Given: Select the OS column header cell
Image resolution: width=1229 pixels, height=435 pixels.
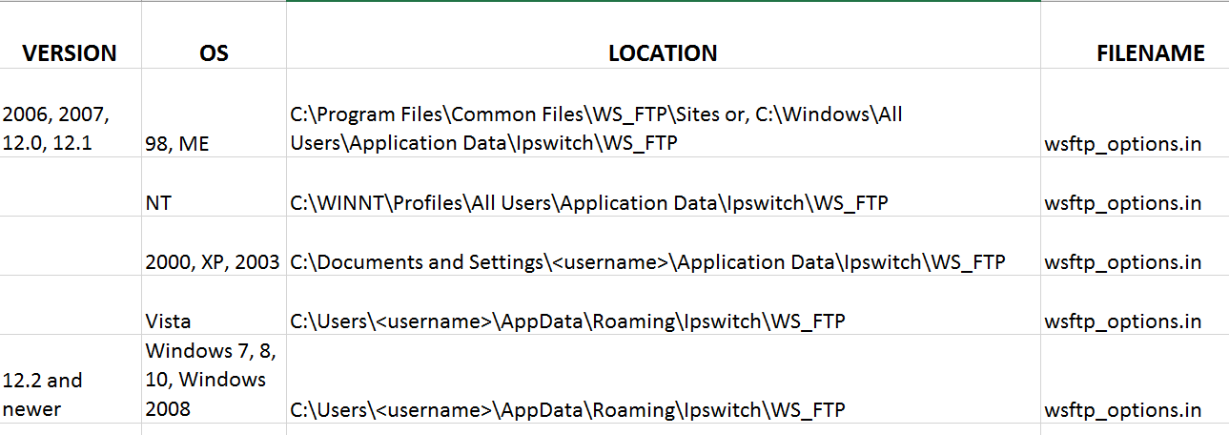Looking at the screenshot, I should point(214,53).
